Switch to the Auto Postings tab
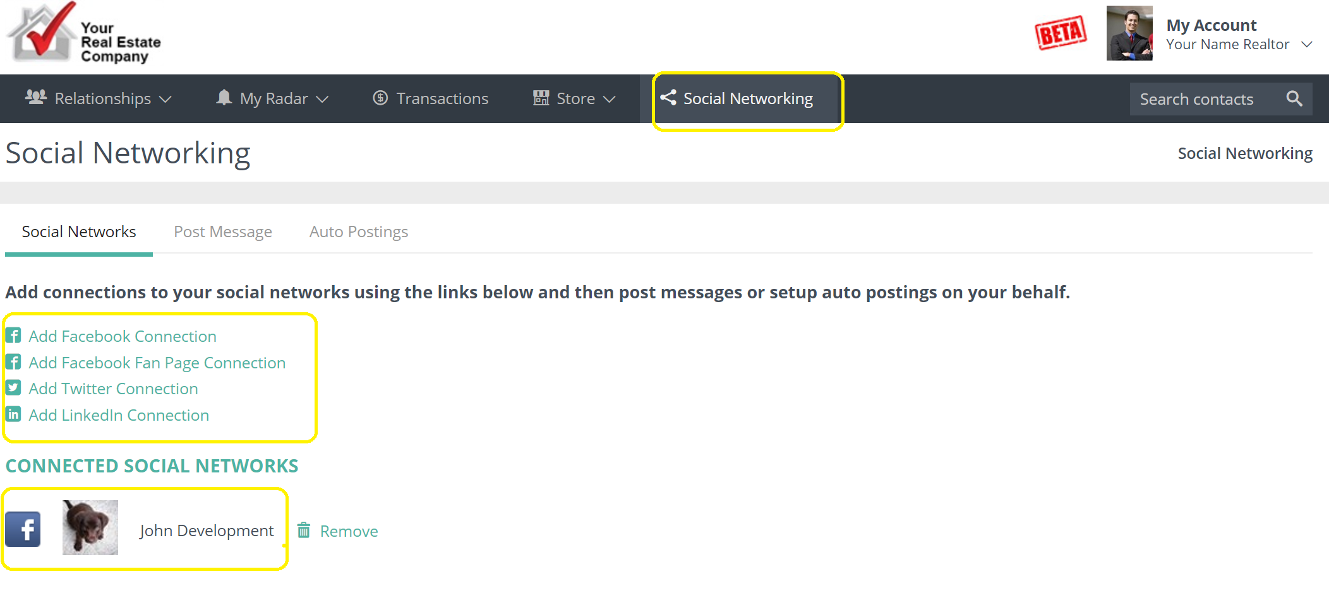The height and width of the screenshot is (603, 1329). 358,232
